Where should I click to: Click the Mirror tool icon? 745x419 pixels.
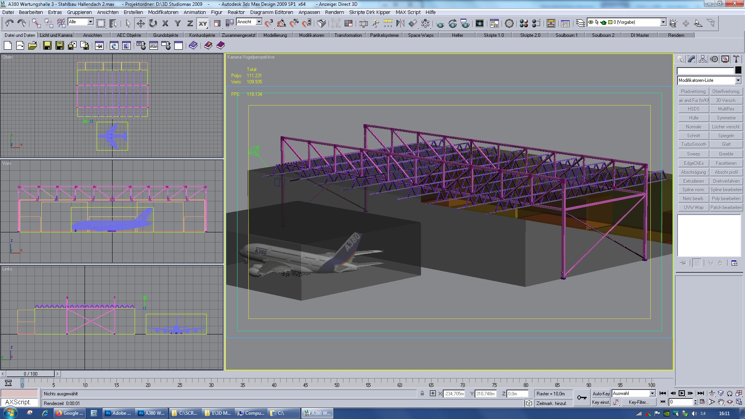[x=400, y=24]
